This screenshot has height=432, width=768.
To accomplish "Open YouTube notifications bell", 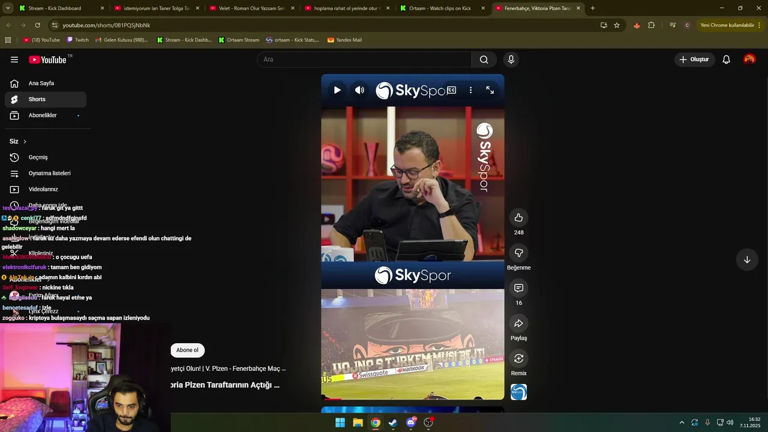I will [x=726, y=59].
